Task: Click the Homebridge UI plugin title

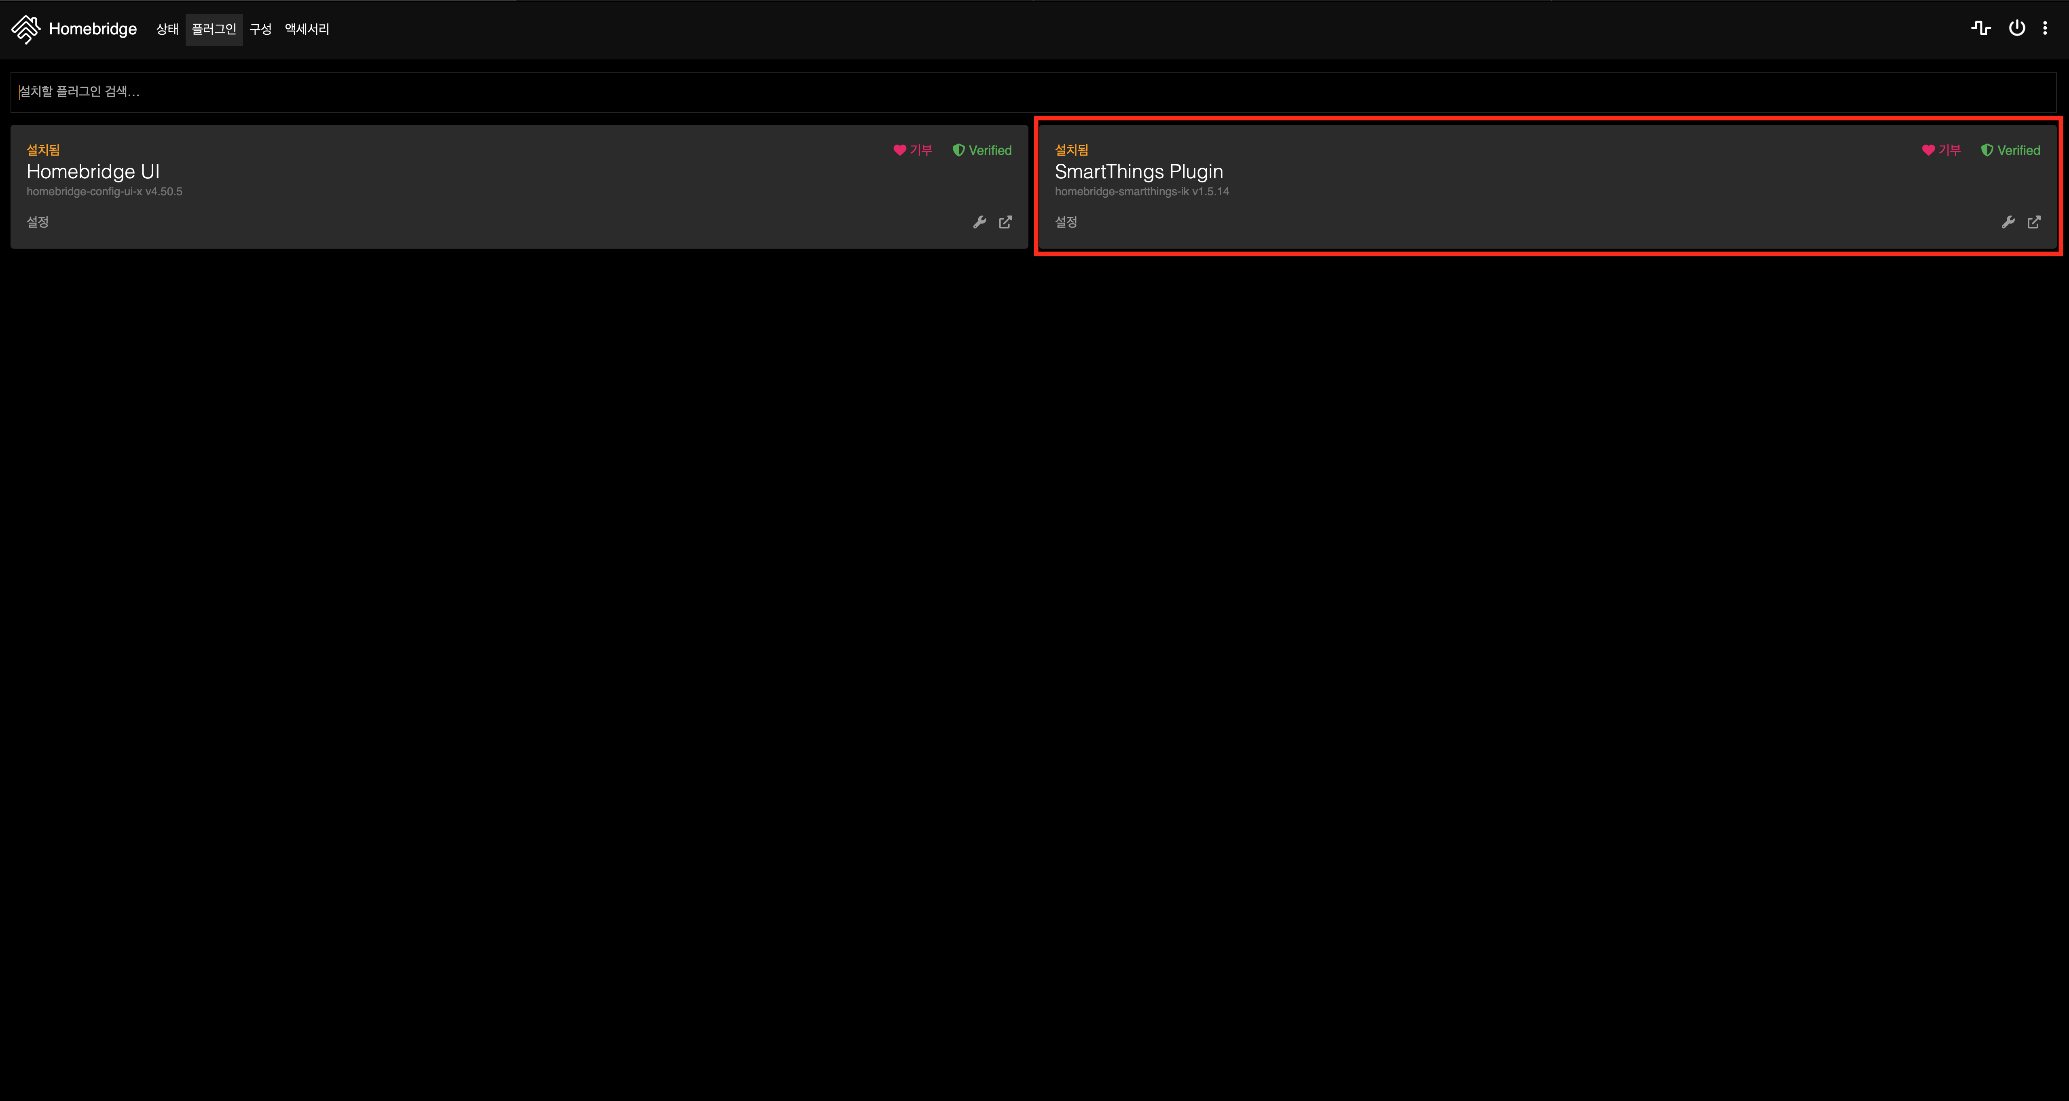Action: (x=93, y=172)
